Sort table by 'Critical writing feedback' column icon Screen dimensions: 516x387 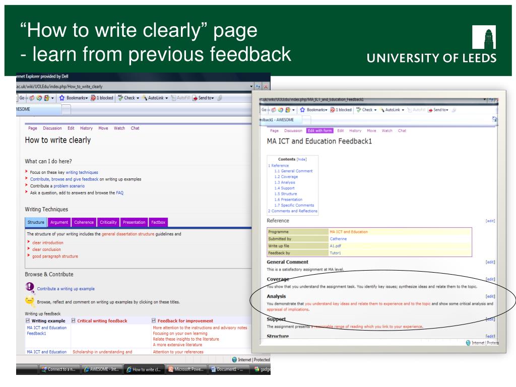click(74, 320)
